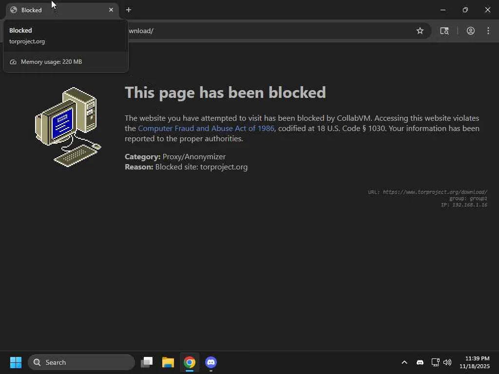
Task: Click the Category: Proxy/Anonymizer text
Action: tap(175, 156)
